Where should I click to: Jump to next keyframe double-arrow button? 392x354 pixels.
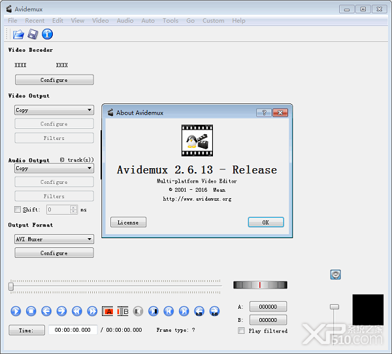point(92,311)
